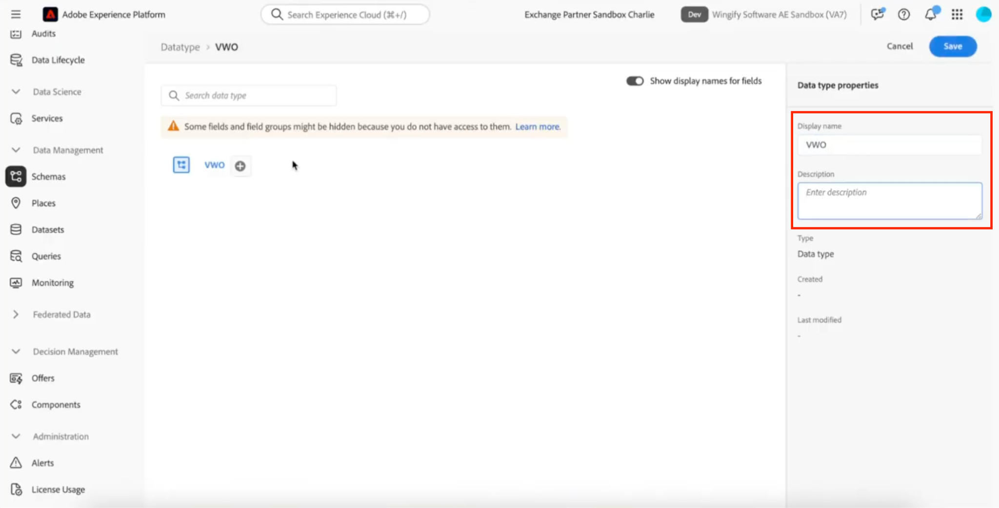Open the help question mark icon
The width and height of the screenshot is (999, 508).
click(904, 15)
